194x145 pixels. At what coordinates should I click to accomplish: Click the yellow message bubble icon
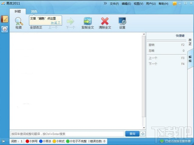click(x=175, y=4)
